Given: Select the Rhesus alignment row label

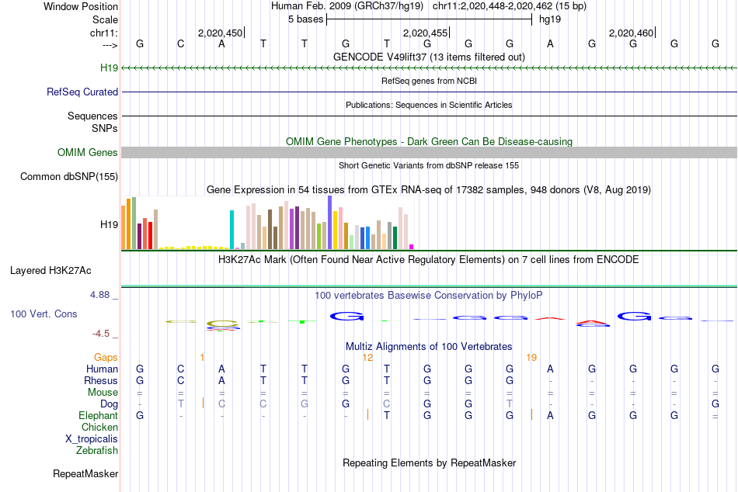Looking at the screenshot, I should coord(101,380).
